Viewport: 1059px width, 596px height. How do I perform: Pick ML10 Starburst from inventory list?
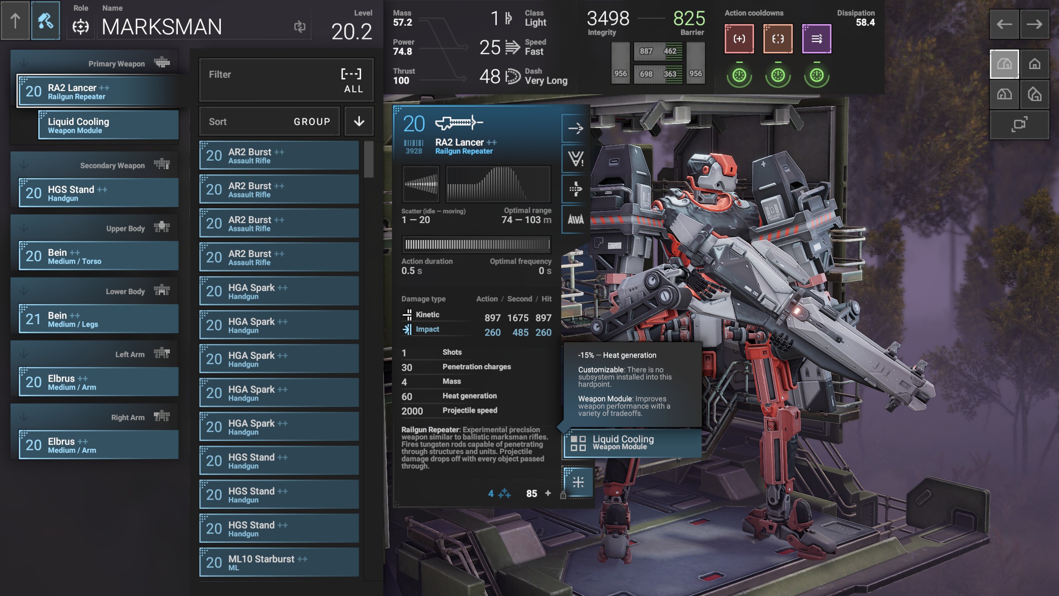click(x=279, y=562)
